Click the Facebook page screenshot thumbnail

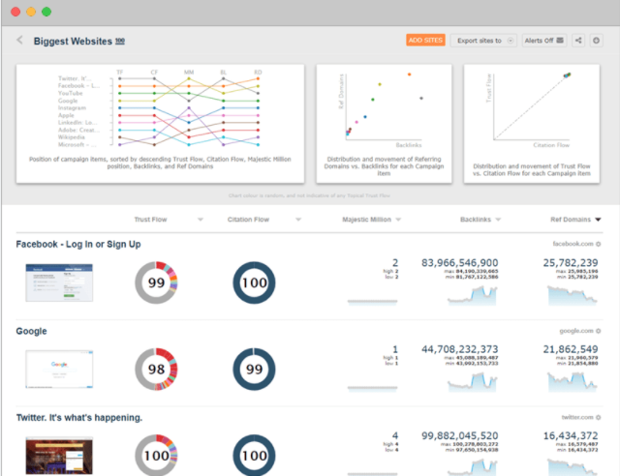[59, 283]
